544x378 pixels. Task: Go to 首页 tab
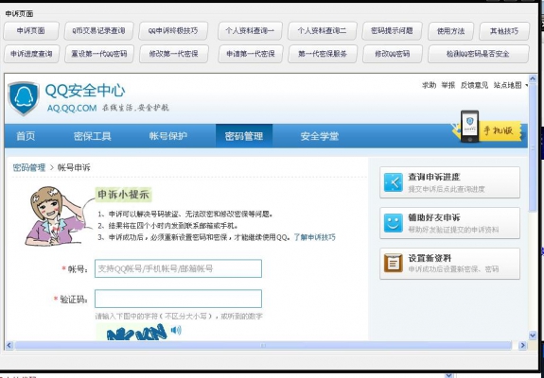tap(26, 136)
